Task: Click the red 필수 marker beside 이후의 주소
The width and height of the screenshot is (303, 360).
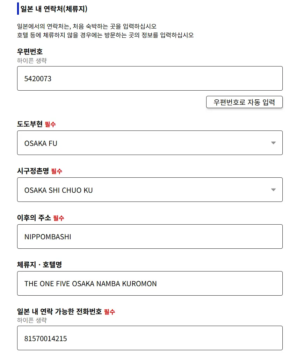Action: tap(58, 218)
